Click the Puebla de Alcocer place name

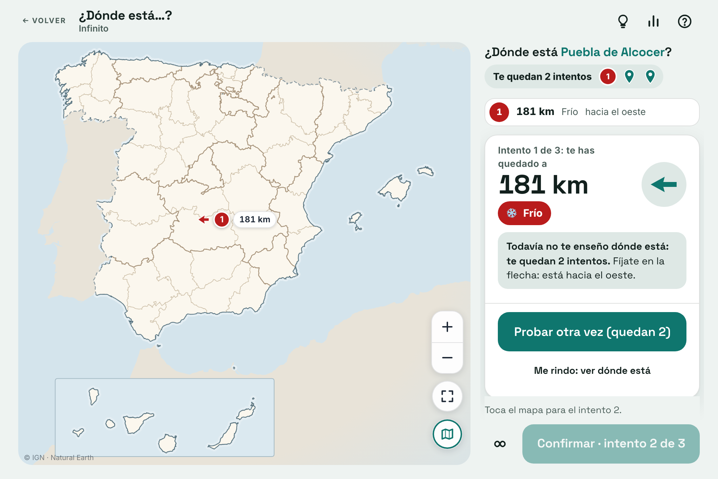[x=612, y=52]
